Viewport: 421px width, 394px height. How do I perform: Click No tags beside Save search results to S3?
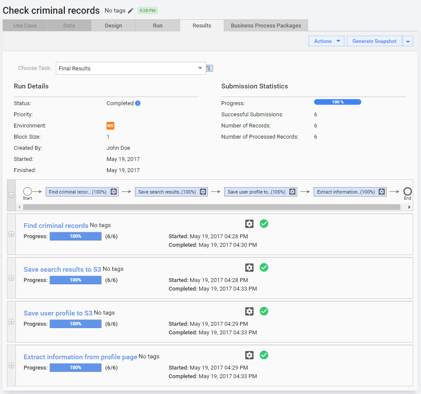[113, 269]
